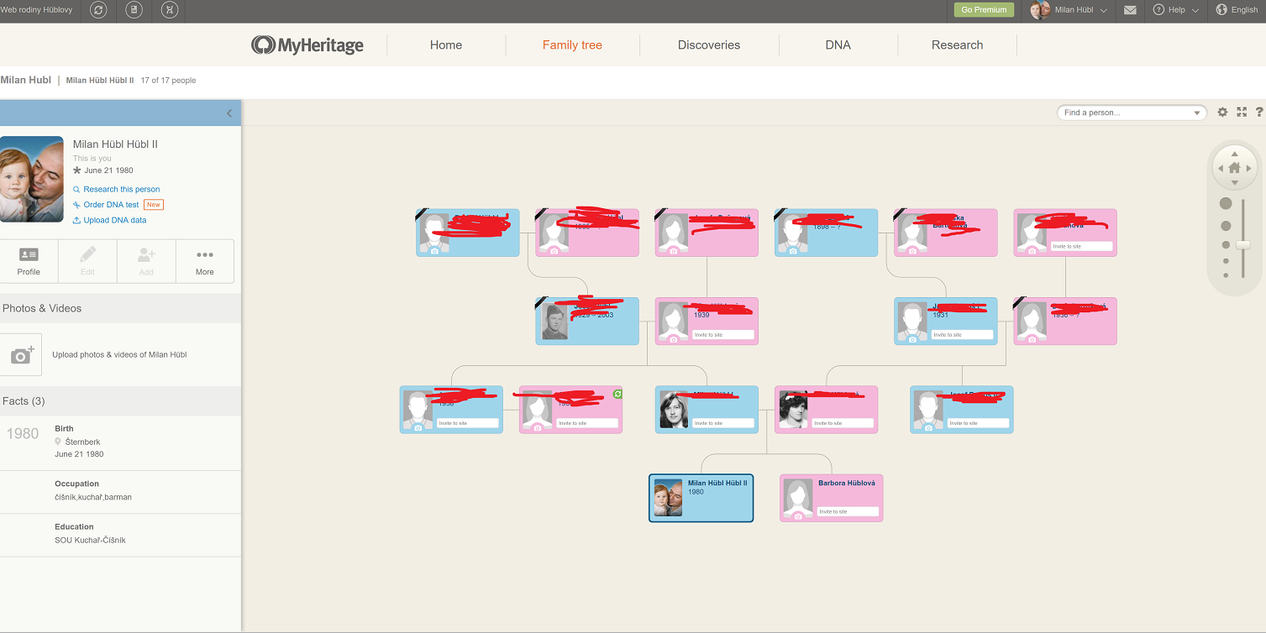The height and width of the screenshot is (633, 1266).
Task: Open the mail inbox envelope icon
Action: point(1130,10)
